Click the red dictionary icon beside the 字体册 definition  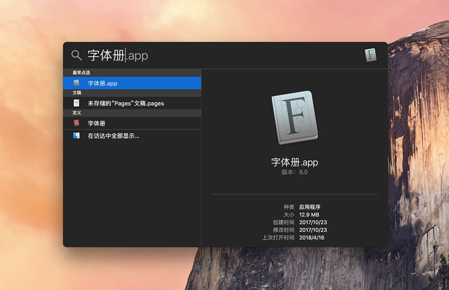point(76,123)
